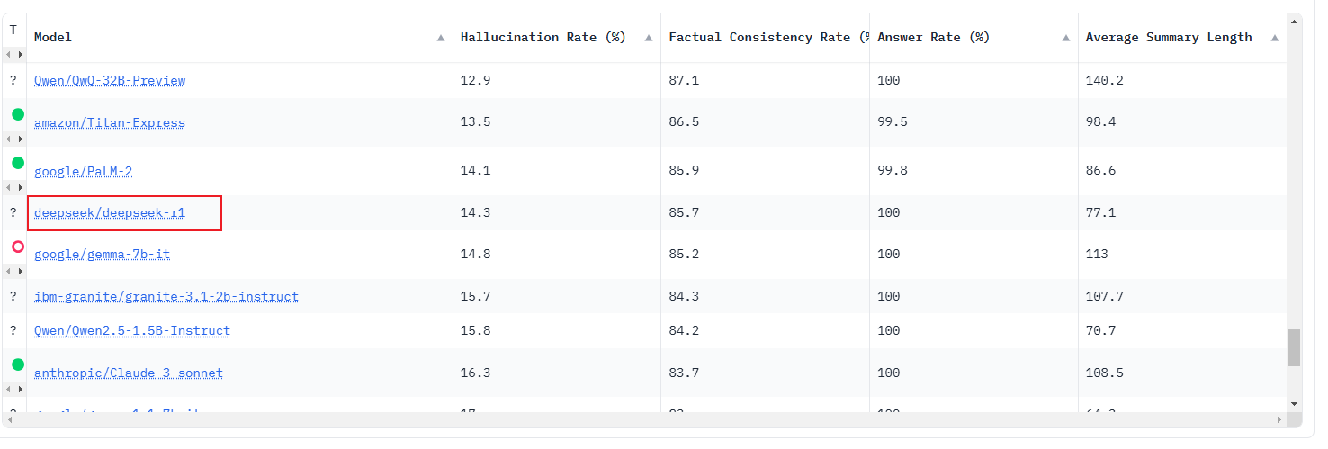Click red ring icon beside google/gemma-7b-it
Viewport: 1328px width, 449px height.
coord(17,247)
